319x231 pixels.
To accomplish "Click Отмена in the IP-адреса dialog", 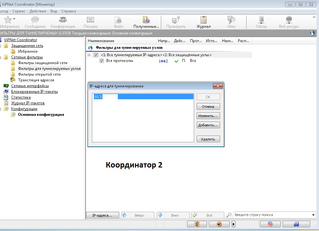I will tap(208, 107).
